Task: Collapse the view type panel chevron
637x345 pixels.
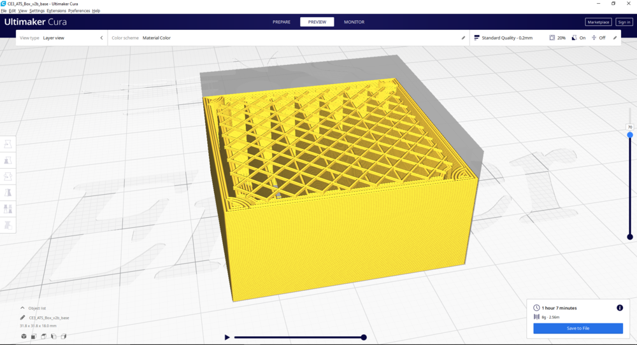Action: click(101, 38)
